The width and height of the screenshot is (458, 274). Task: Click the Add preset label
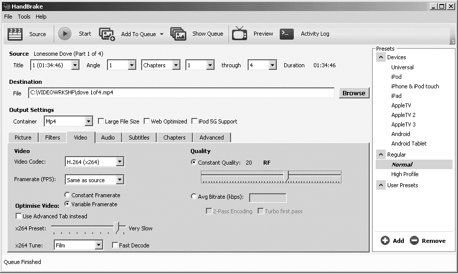(398, 241)
